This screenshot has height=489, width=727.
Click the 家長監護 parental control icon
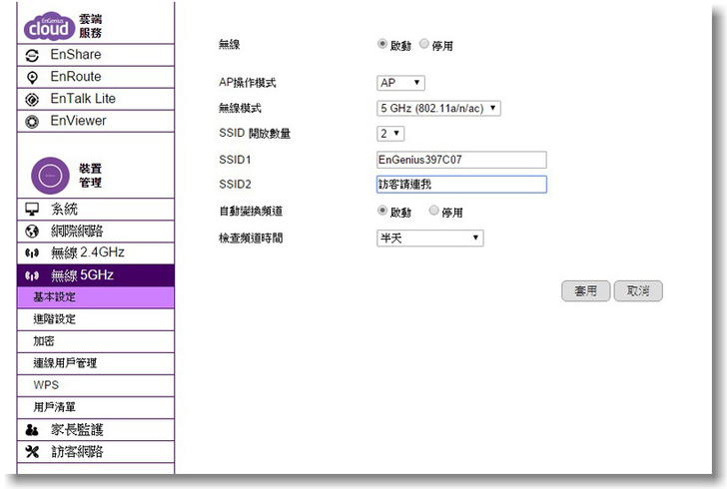click(32, 430)
